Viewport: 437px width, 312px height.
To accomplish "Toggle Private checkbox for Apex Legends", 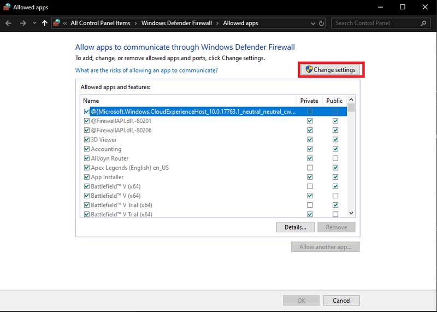I will pyautogui.click(x=310, y=168).
